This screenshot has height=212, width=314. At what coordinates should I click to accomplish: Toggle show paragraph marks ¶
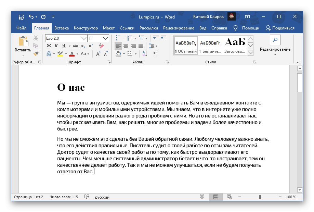coord(155,54)
